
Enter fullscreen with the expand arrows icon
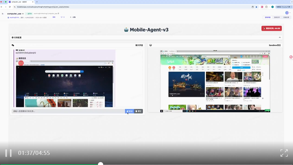[284, 153]
